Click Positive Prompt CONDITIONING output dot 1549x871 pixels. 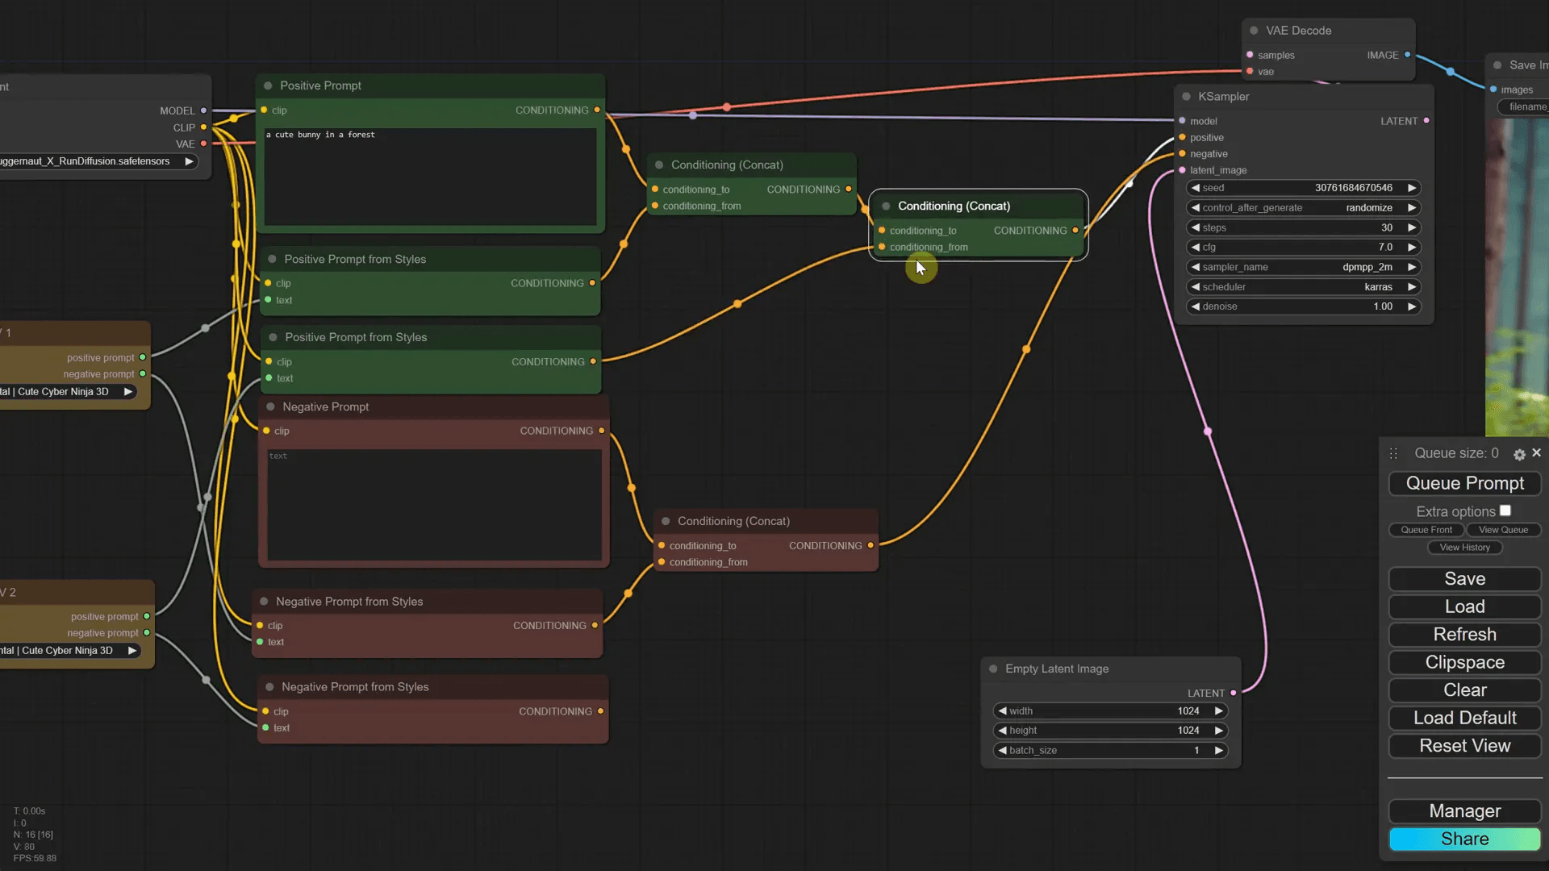coord(597,110)
